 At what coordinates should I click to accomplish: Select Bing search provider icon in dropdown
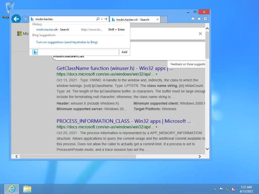tap(35, 52)
